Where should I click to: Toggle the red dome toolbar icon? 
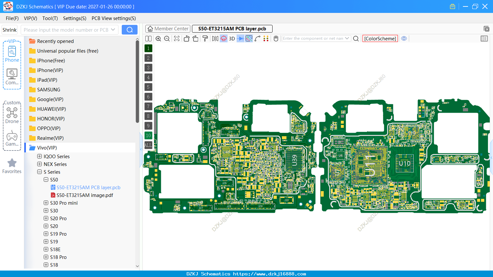(224, 38)
